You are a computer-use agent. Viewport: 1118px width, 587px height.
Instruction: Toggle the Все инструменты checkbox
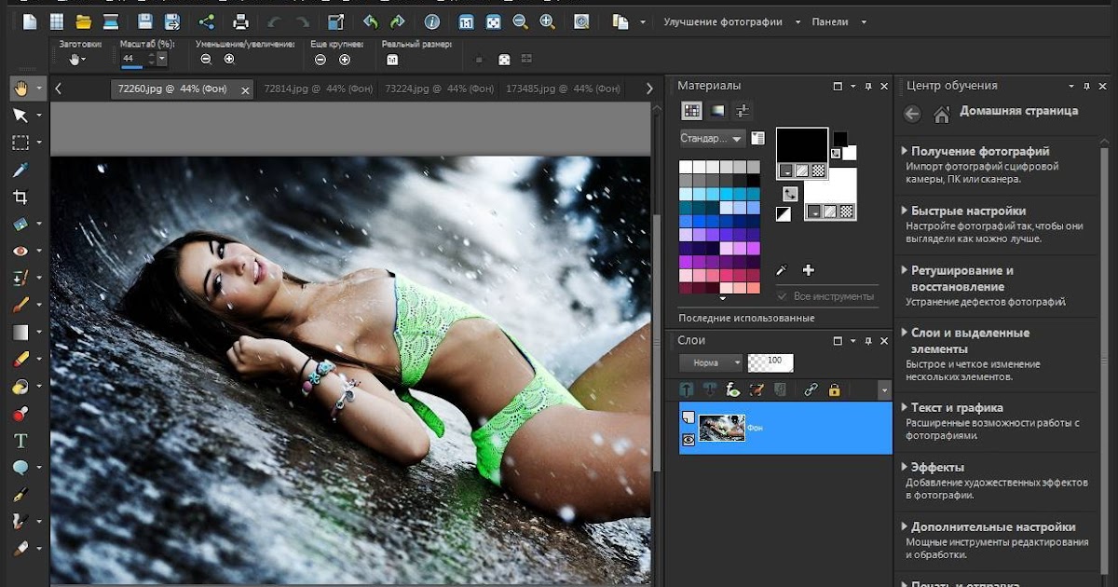pos(782,296)
